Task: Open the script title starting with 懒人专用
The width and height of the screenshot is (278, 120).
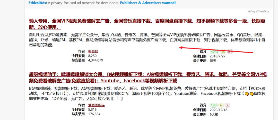Action: [x=147, y=24]
